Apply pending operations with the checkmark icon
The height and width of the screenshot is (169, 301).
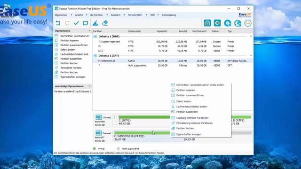tap(76, 23)
